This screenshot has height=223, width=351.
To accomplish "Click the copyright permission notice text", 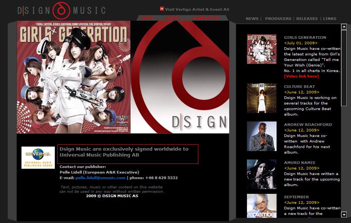I will (112, 189).
